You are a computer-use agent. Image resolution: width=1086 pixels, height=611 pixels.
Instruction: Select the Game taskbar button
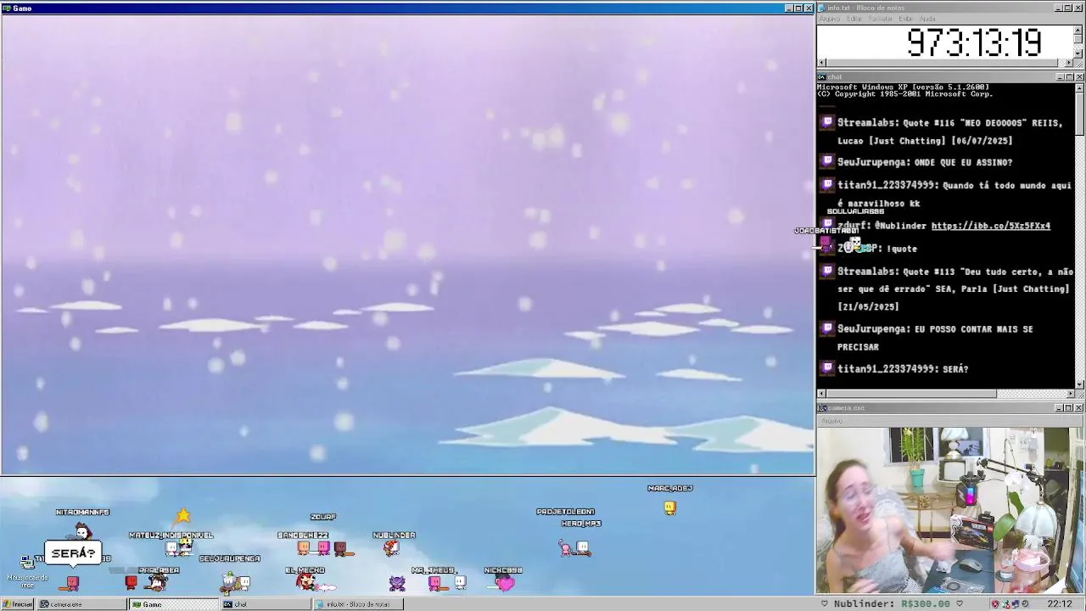pyautogui.click(x=173, y=604)
